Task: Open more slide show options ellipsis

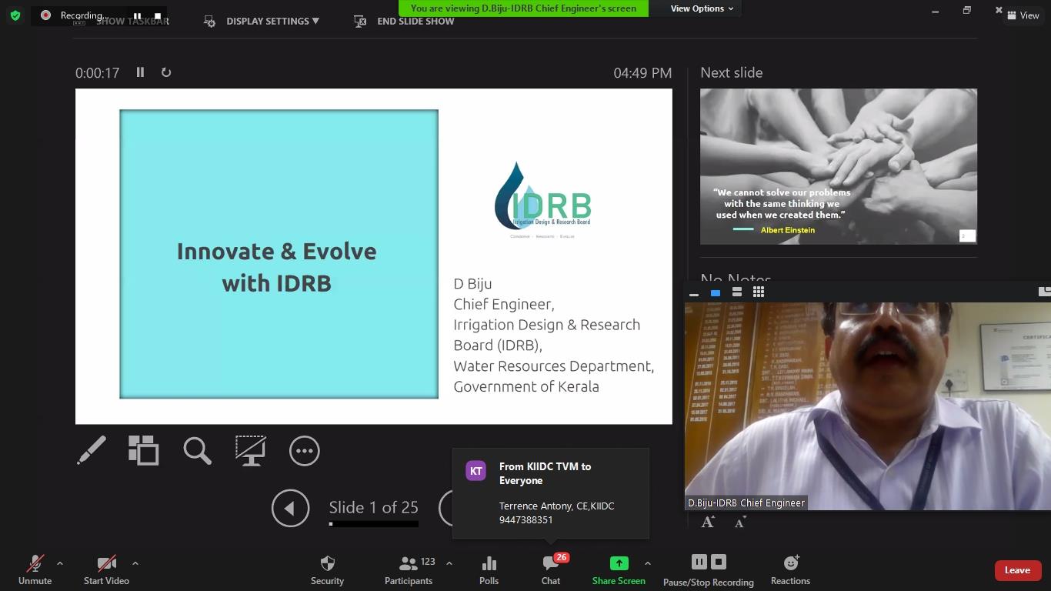Action: coord(304,451)
